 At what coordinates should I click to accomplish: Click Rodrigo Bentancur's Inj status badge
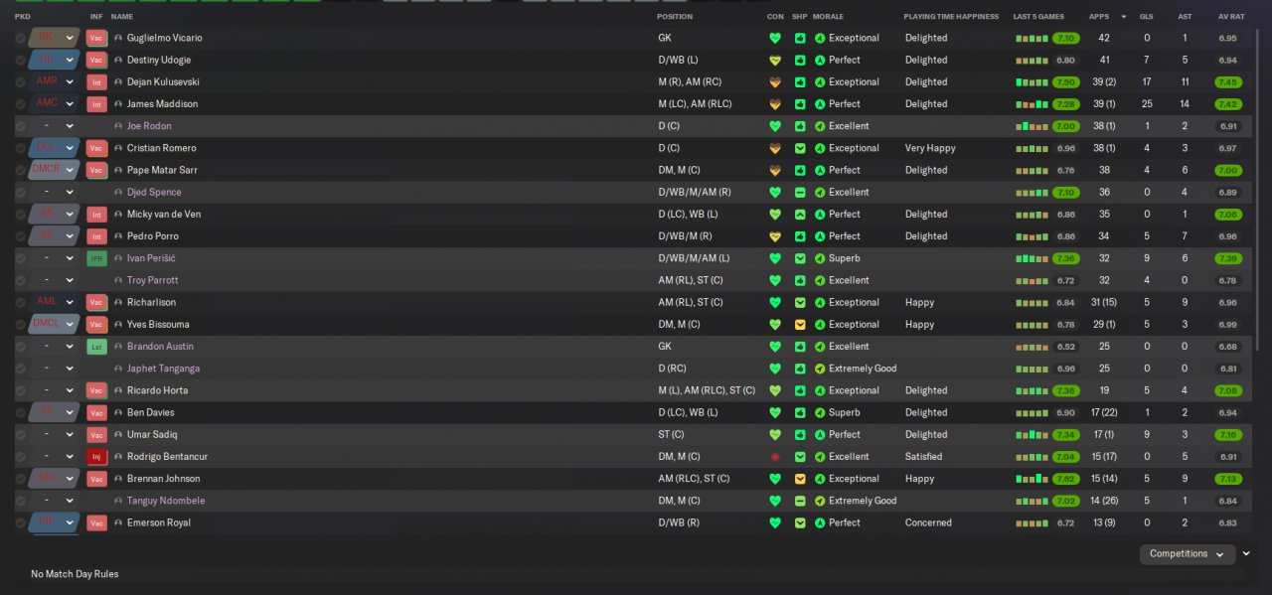pos(96,457)
